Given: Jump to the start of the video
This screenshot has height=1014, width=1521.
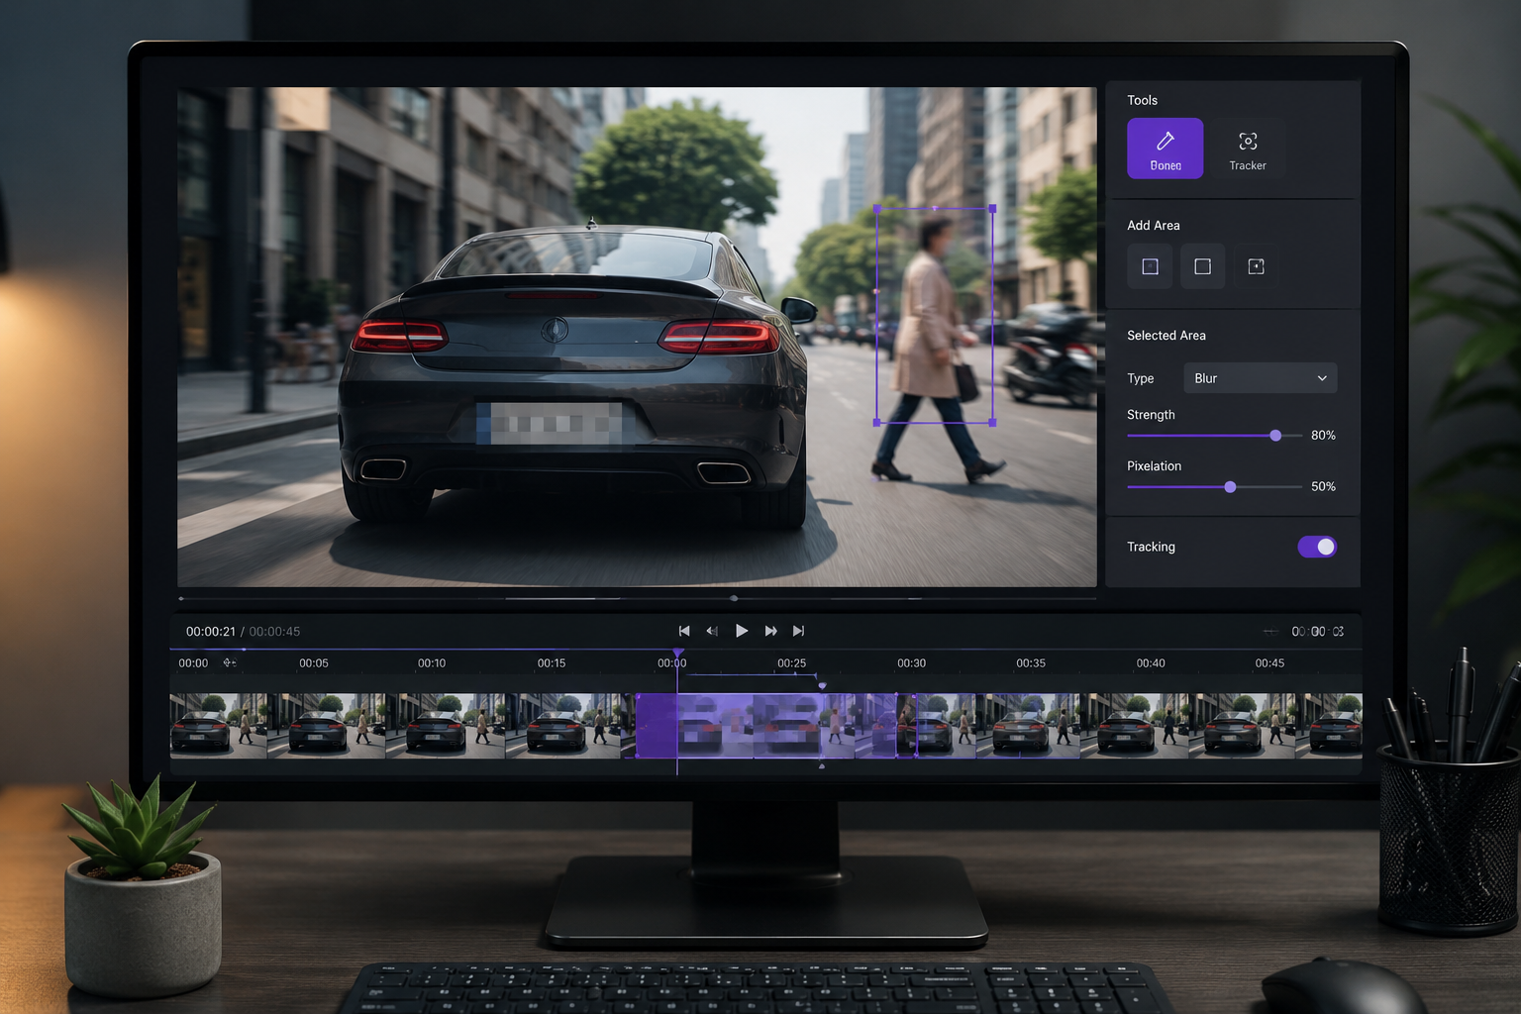Looking at the screenshot, I should [684, 631].
